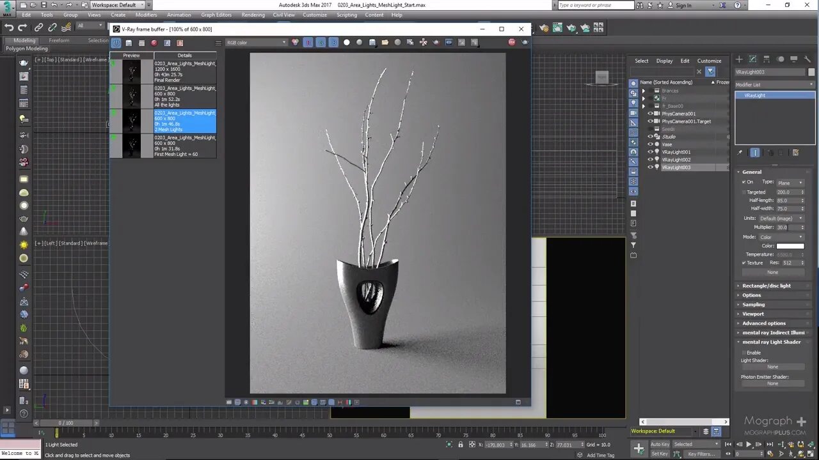The image size is (819, 460).
Task: Click the Light Shader None button
Action: [773, 367]
